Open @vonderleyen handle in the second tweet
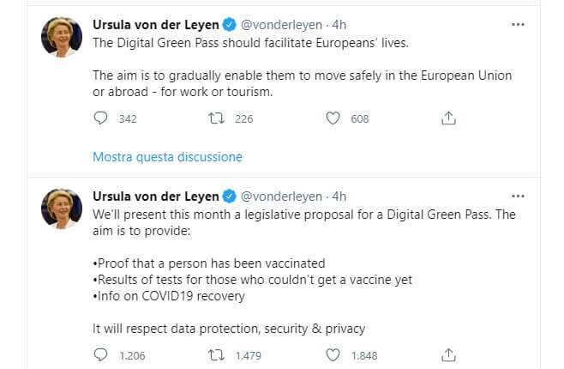Viewport: 564px width, 369px height. point(282,197)
